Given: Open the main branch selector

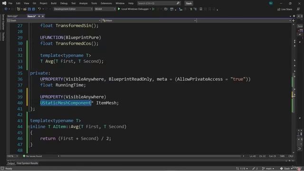Looking at the screenshot, I should coord(268,169).
